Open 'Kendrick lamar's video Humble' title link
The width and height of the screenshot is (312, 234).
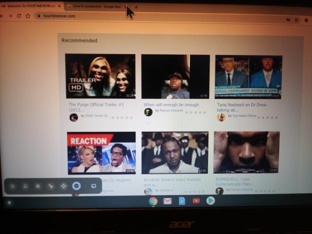pyautogui.click(x=172, y=182)
